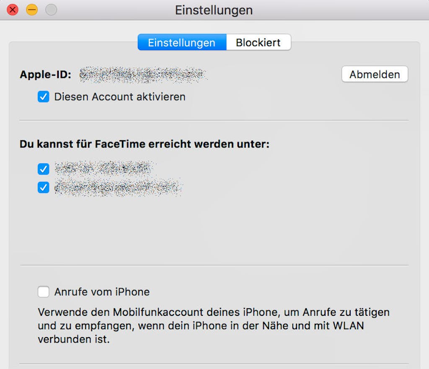Viewport: 429px width, 369px height.
Task: Click the greyed-out zoom window button
Action: coord(51,10)
